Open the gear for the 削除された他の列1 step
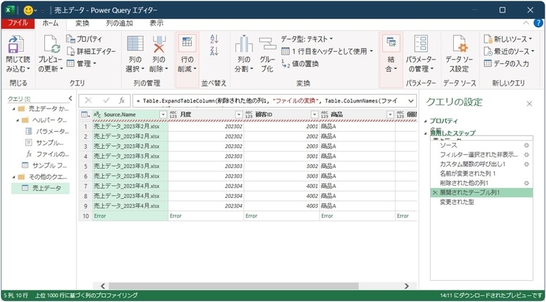 coord(526,182)
